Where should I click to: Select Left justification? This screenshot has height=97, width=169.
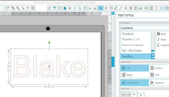coord(134,68)
